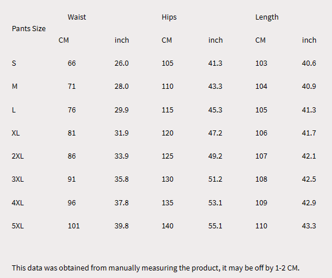
Task: Click the Length column header
Action: tap(267, 17)
